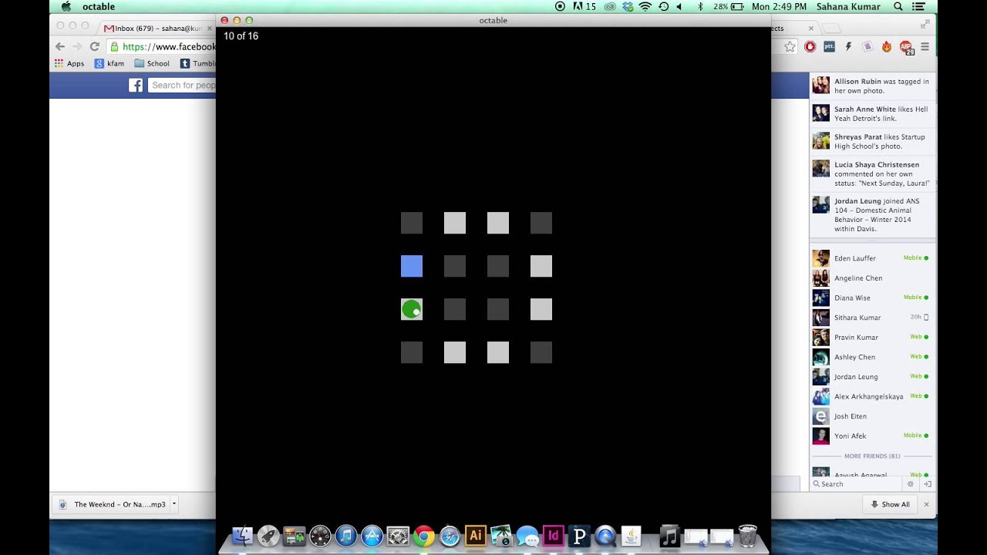Click the battery status indicator
Viewport: 987px width, 555px height.
pyautogui.click(x=729, y=6)
